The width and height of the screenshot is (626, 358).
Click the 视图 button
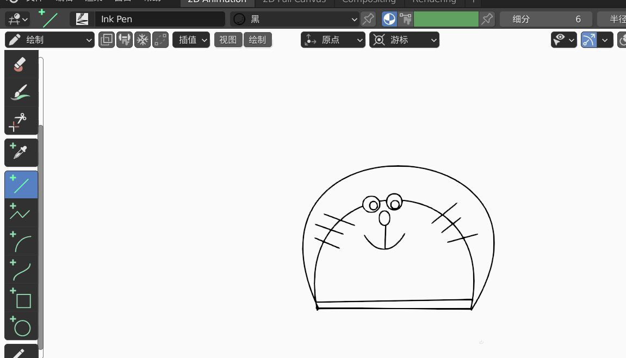(x=228, y=40)
